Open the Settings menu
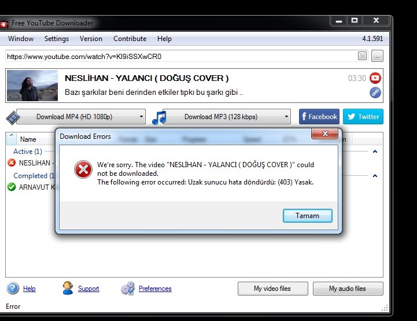This screenshot has height=321, width=417. 56,39
